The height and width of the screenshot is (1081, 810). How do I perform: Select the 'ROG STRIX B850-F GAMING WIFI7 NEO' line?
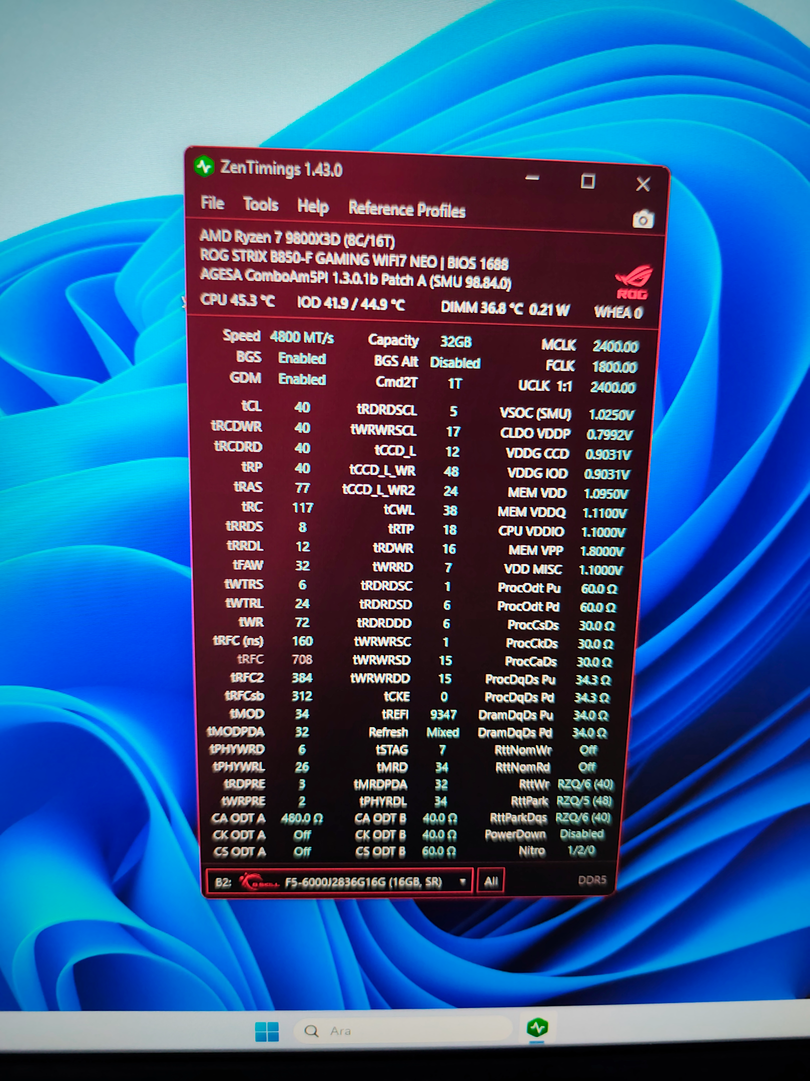354,260
